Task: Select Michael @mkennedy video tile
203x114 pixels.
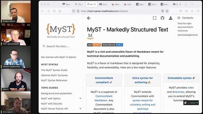Action: tap(16, 57)
